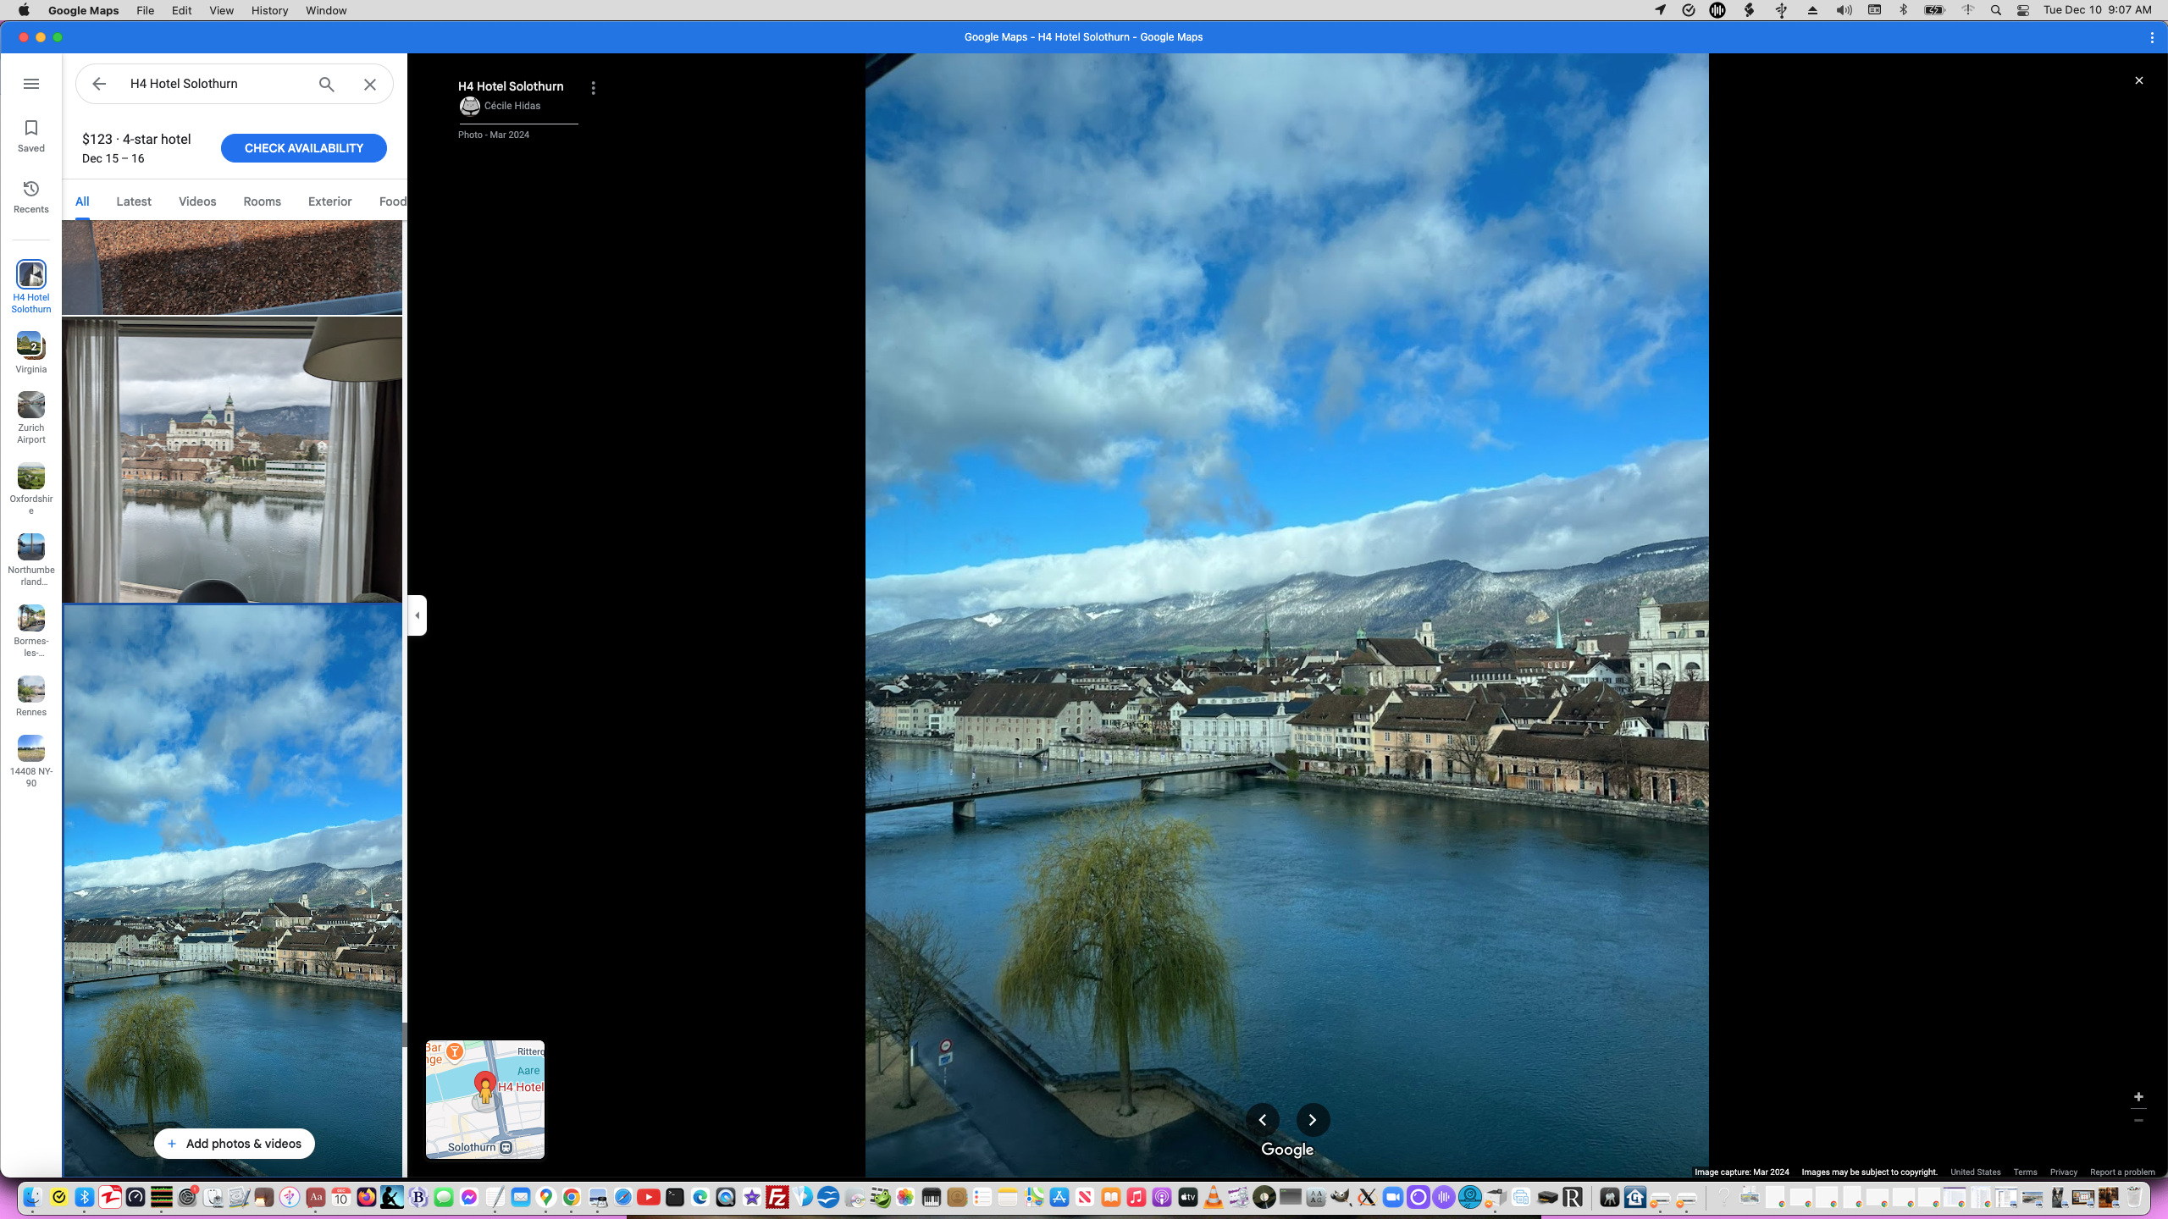Select the Zurich Airport sidebar shortcut
Image resolution: width=2168 pixels, height=1219 pixels.
click(30, 415)
